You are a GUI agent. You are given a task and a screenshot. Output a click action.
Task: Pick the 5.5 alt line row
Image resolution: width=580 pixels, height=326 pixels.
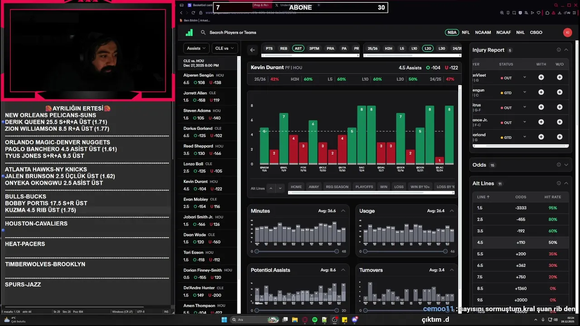tap(520, 254)
